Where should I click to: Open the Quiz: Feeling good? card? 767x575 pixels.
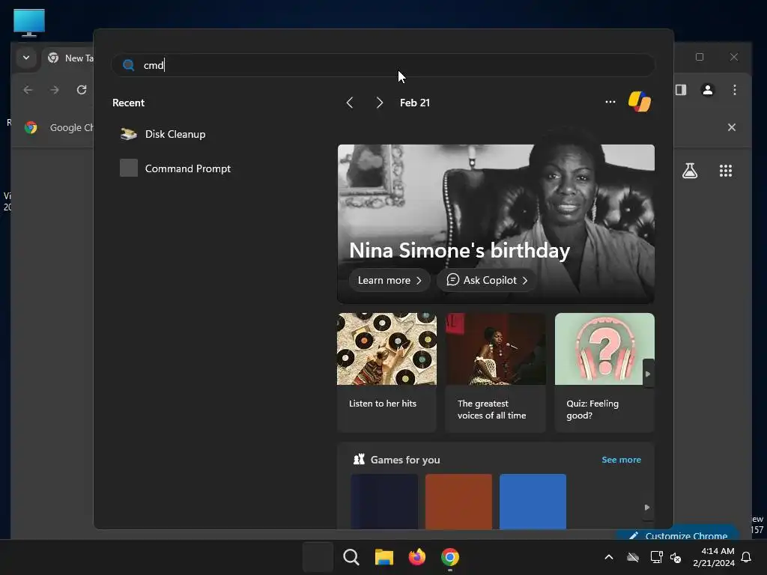coord(604,373)
